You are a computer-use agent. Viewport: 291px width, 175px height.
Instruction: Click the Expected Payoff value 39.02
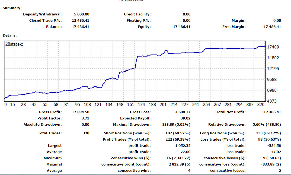click(x=186, y=118)
